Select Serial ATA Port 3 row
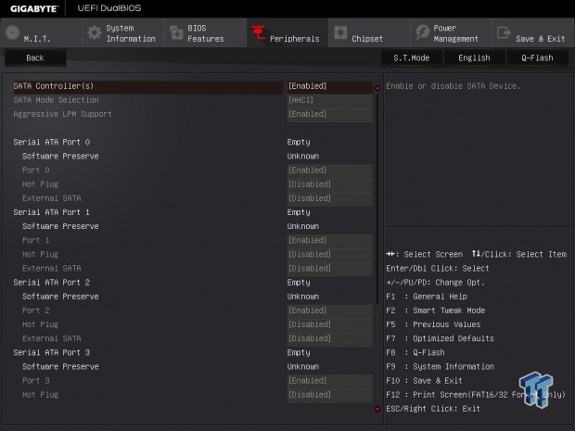Viewport: 575px width, 431px height. (52, 352)
